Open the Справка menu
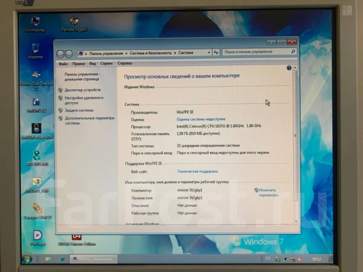This screenshot has width=363, height=272. pos(125,63)
